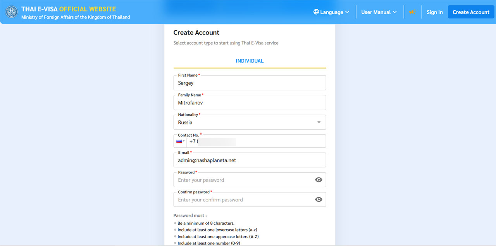Focus the Enter your password field
Viewport: 496px width, 246px height.
244,180
